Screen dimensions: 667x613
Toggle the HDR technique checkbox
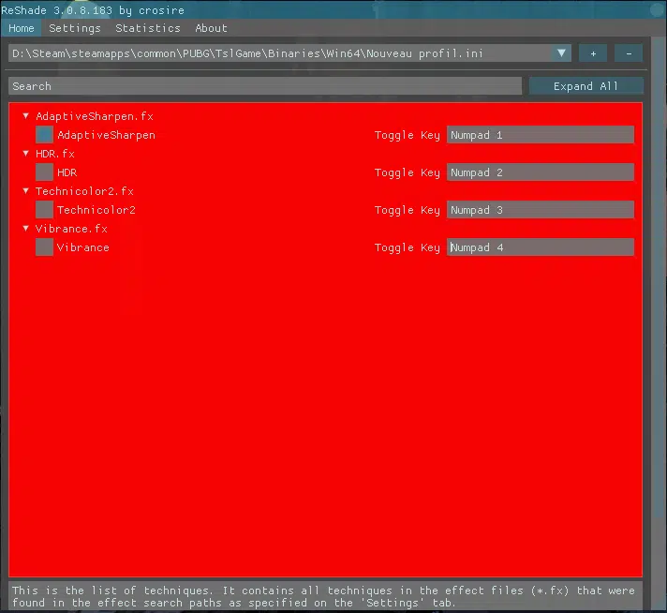pos(44,172)
